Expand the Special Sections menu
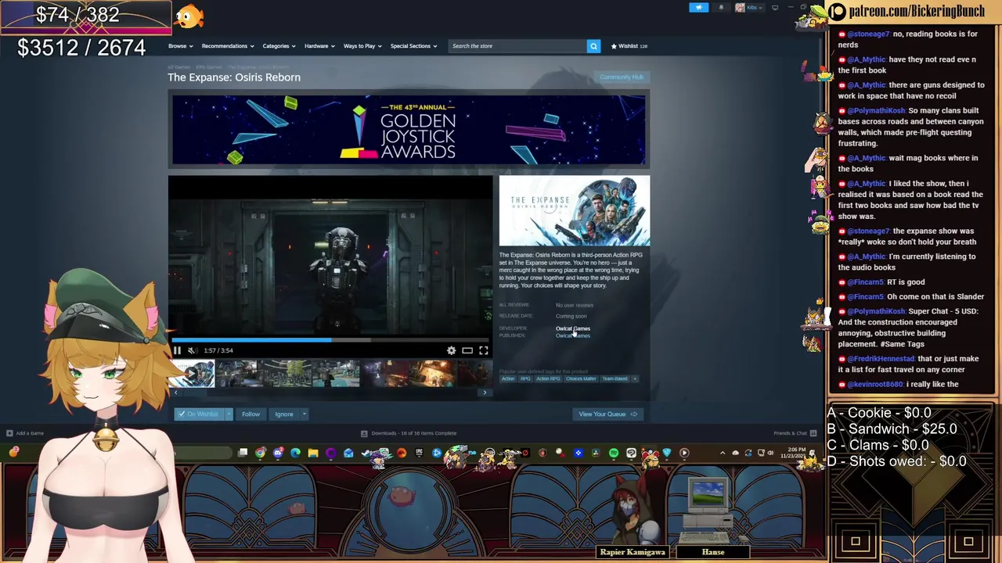The width and height of the screenshot is (1002, 563). [413, 46]
